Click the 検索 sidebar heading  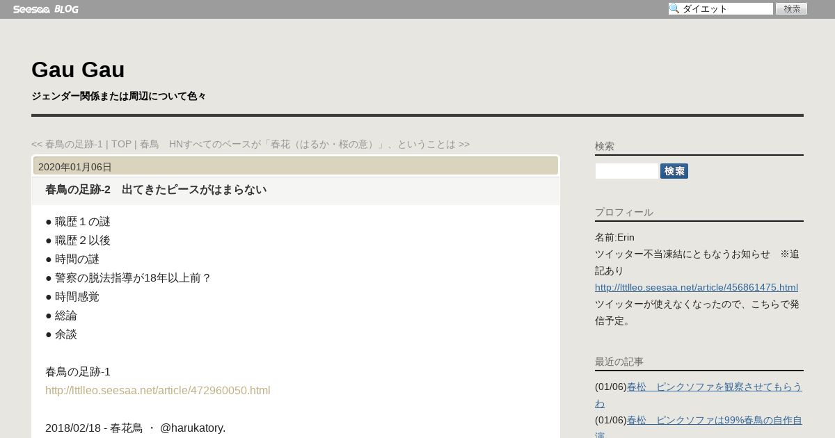[605, 146]
